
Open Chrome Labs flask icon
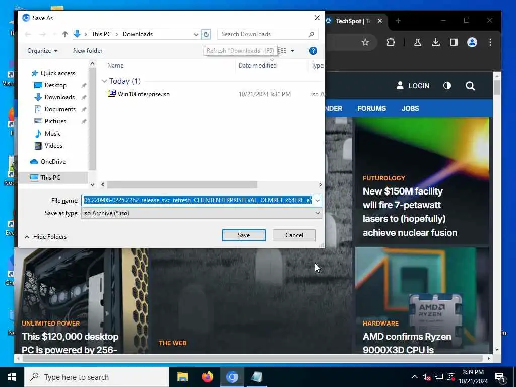pos(418,42)
